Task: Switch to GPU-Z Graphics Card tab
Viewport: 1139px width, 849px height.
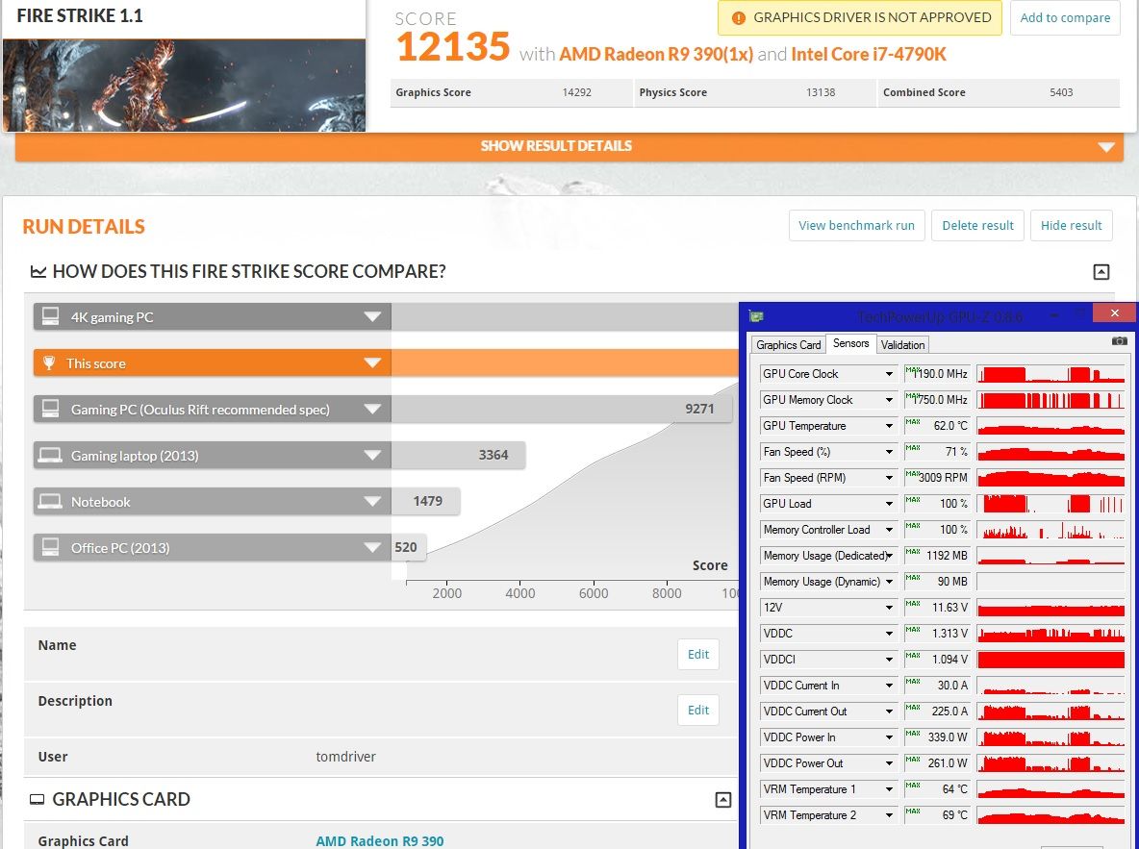Action: click(x=788, y=345)
